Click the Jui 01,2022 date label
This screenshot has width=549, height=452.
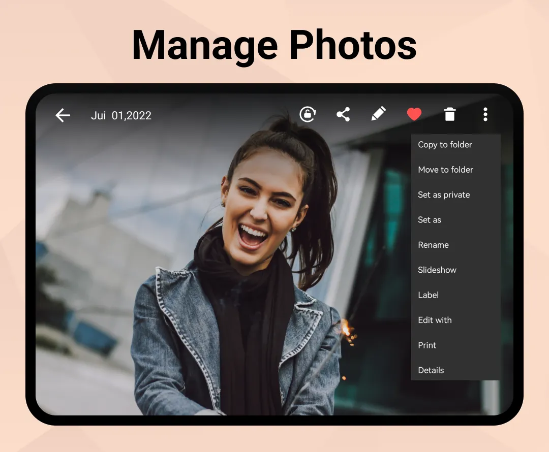tap(121, 115)
